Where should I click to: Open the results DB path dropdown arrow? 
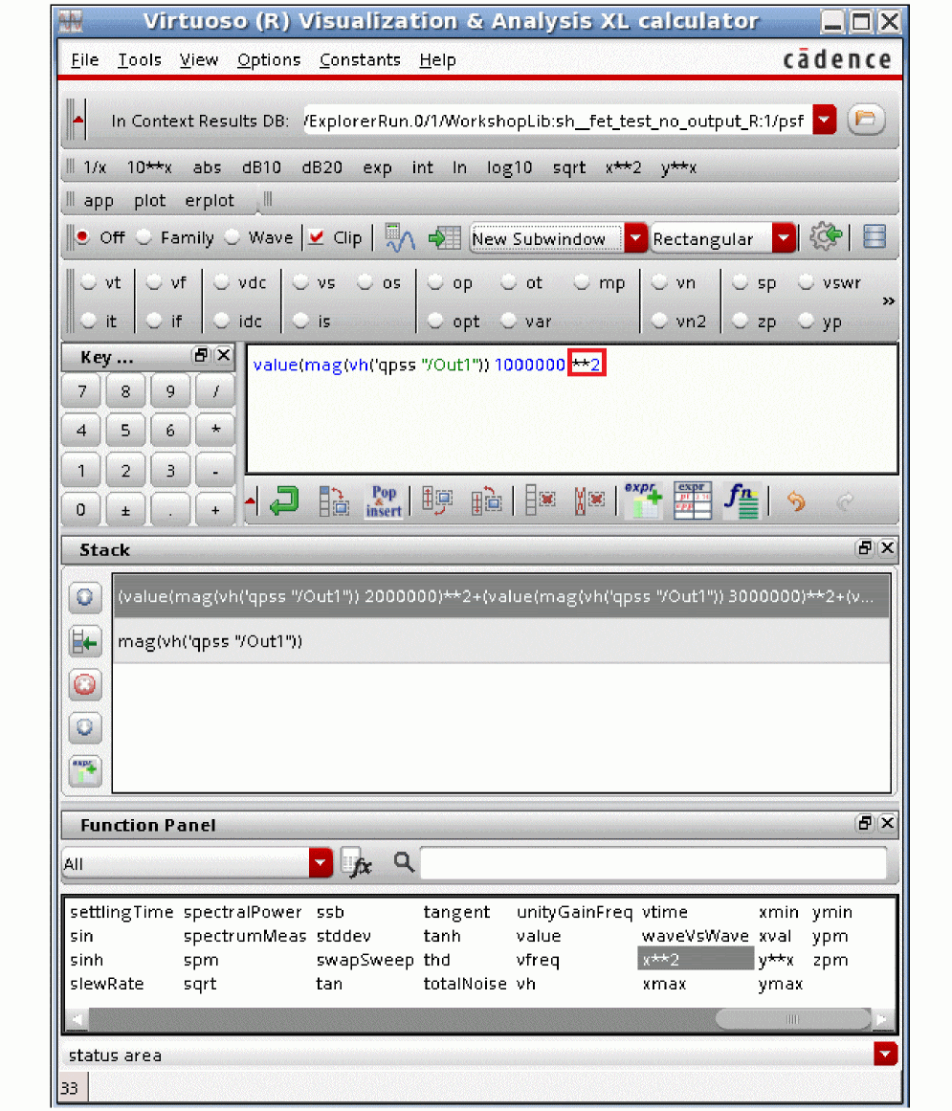tap(825, 120)
